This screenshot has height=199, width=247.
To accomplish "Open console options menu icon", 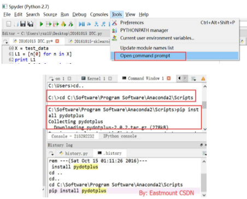I will coord(193,79).
